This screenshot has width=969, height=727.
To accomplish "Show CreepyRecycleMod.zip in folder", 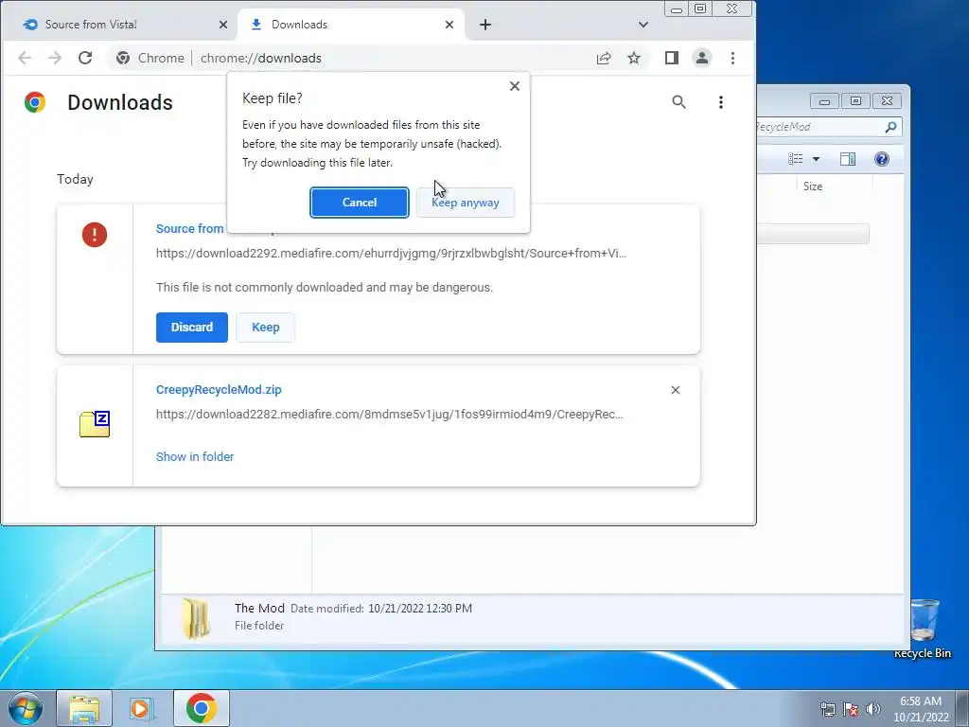I will coord(195,457).
